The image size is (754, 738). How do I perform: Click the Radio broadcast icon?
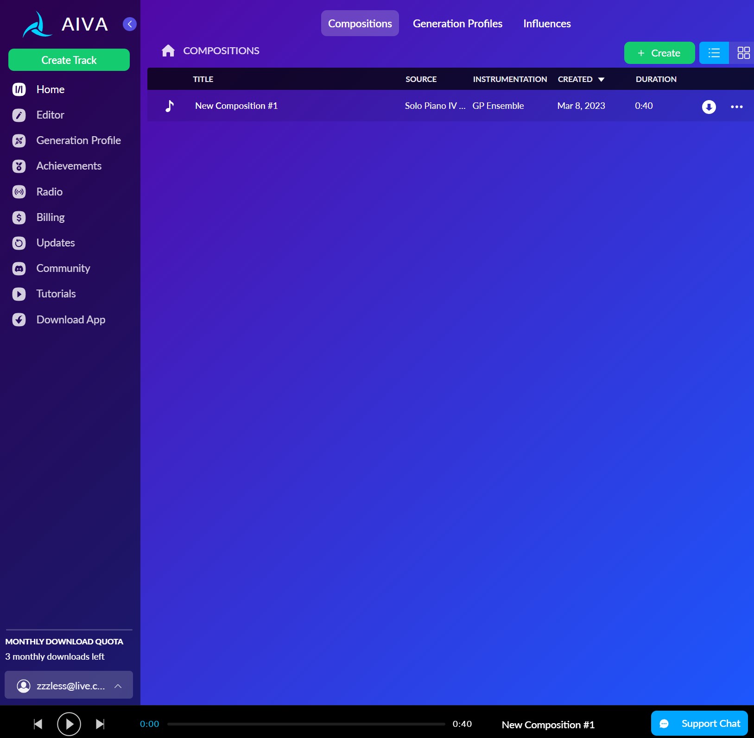click(x=19, y=192)
